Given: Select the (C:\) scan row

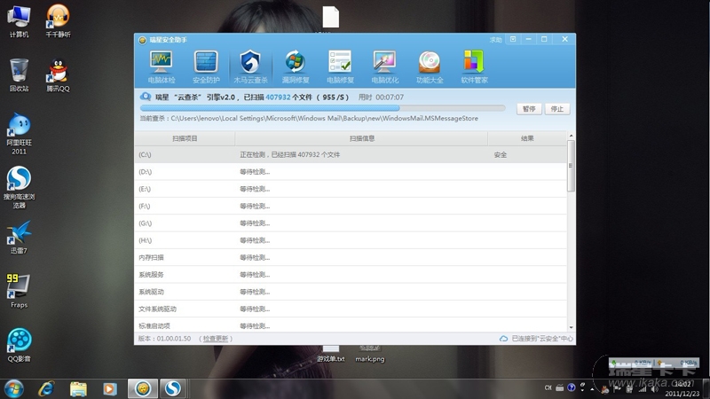Looking at the screenshot, I should coord(351,154).
